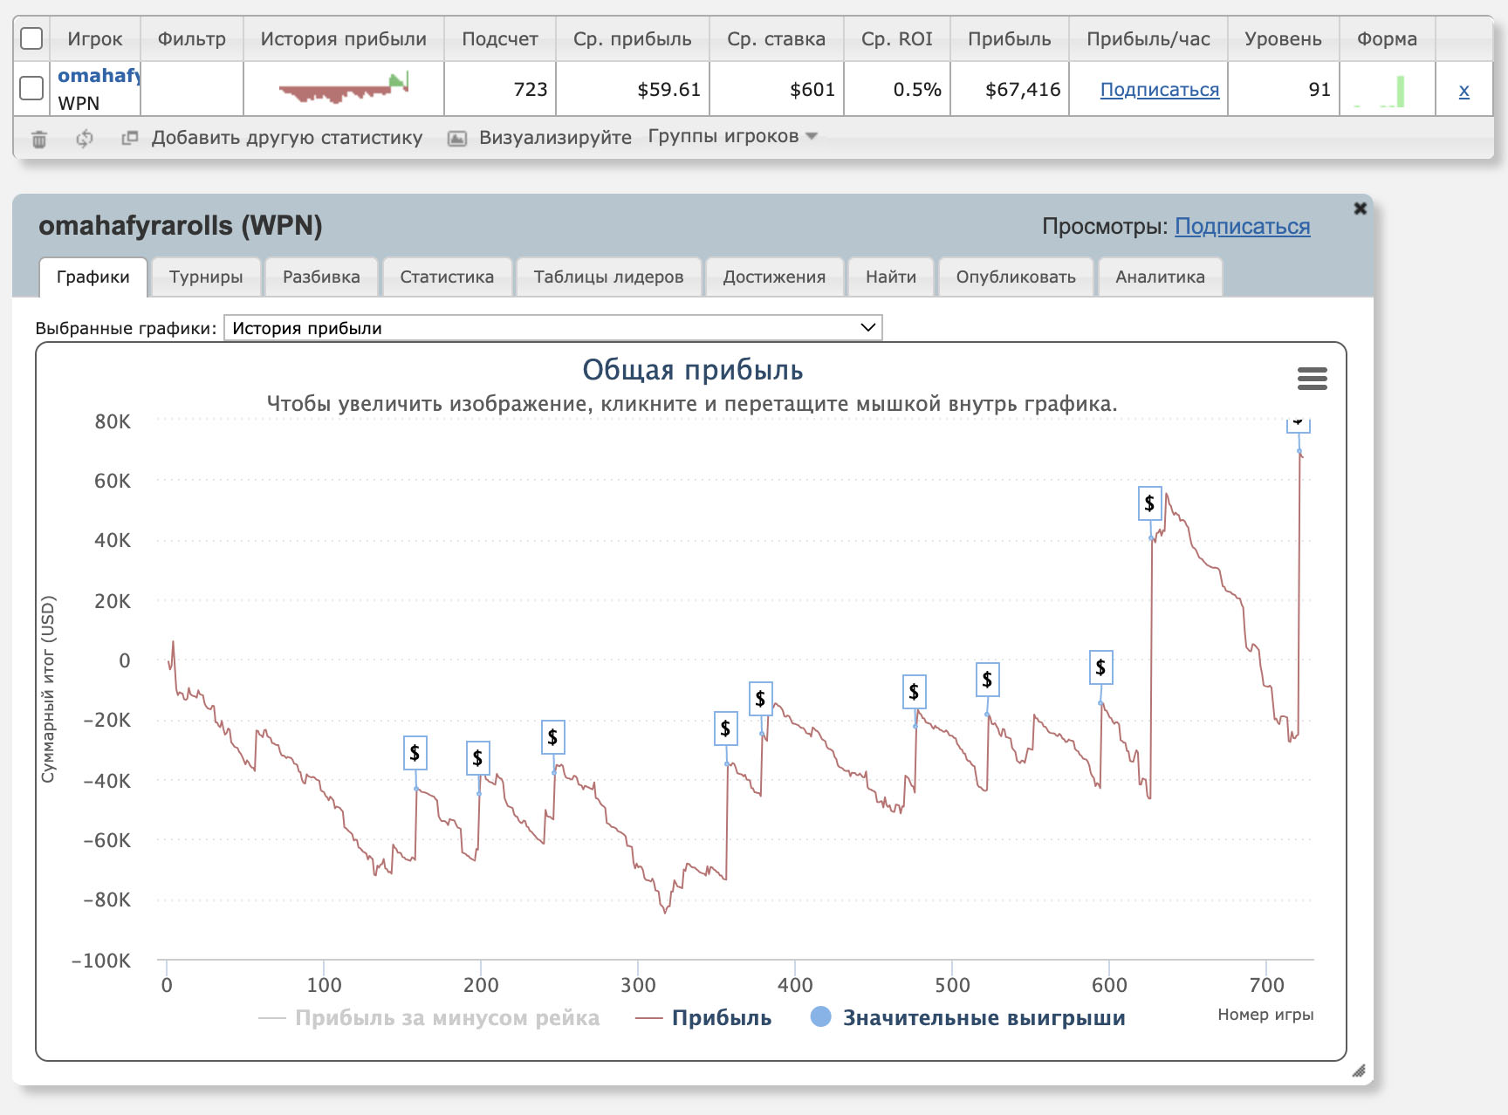
Task: Click the trash delete icon
Action: pos(39,139)
